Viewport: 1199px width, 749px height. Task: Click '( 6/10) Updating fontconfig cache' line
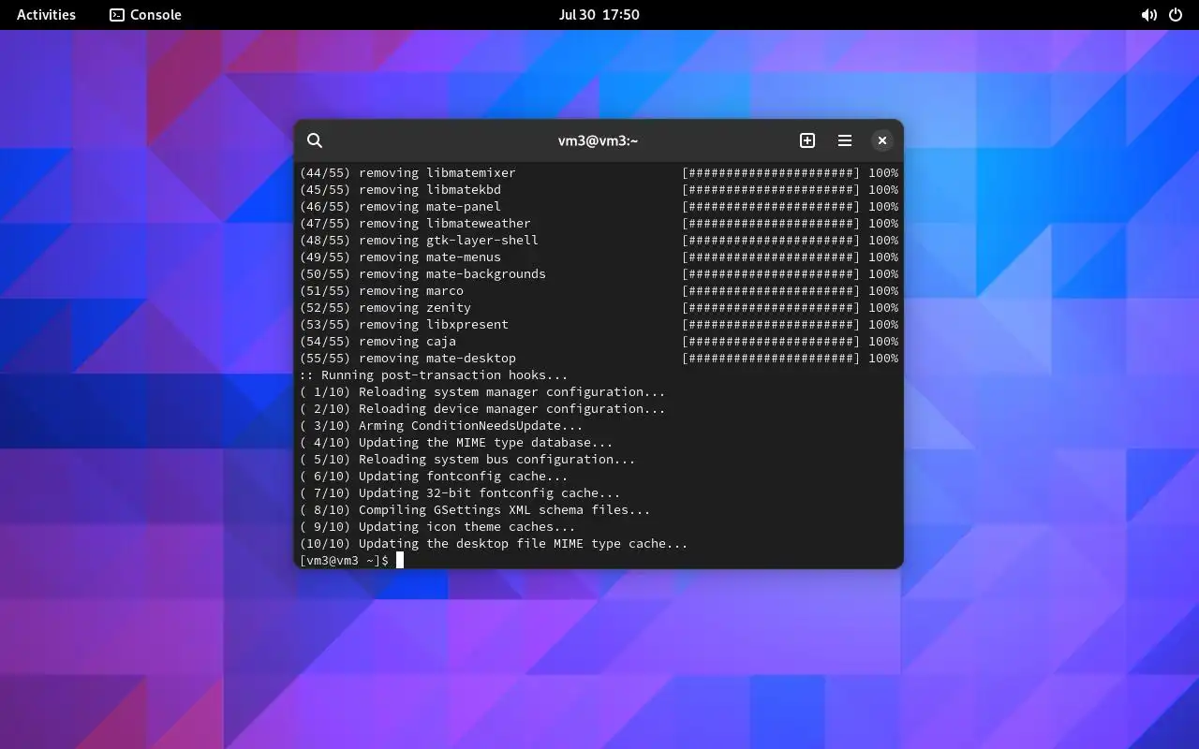[x=434, y=476]
